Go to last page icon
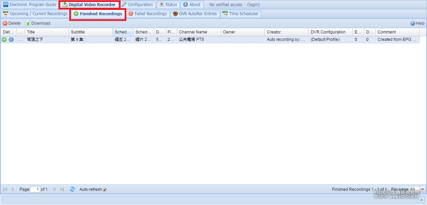The width and height of the screenshot is (427, 205). [x=62, y=189]
